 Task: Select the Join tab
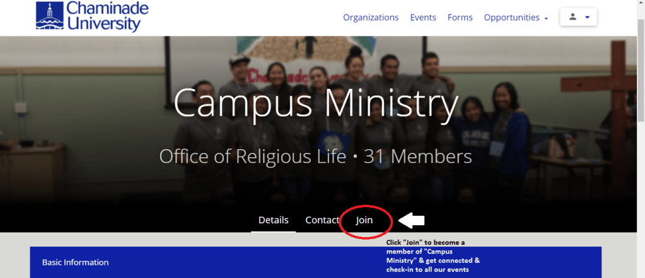364,220
